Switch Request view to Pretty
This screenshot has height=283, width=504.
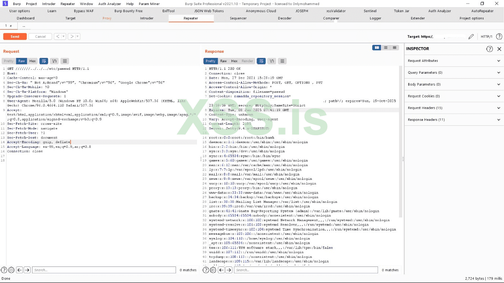coord(9,61)
